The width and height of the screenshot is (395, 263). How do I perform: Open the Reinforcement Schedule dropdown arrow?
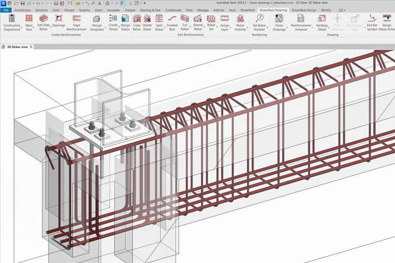click(312, 27)
